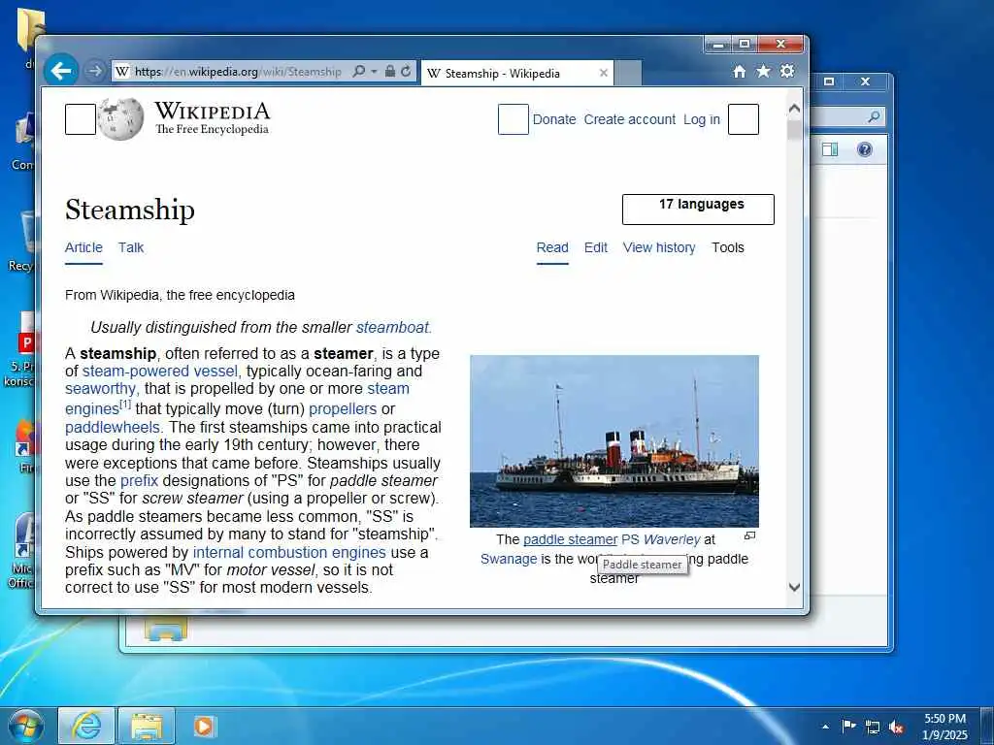This screenshot has width=994, height=745.
Task: Open a new blank tab
Action: pyautogui.click(x=628, y=74)
